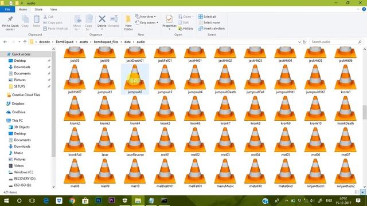Viewport: 367px width, 206px height.
Task: Select the kronkDeath audio file
Action: [x=345, y=110]
